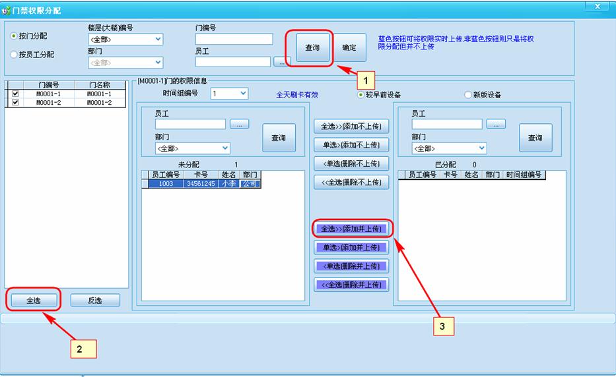Click the top 查询 search button
616x377 pixels.
click(x=312, y=47)
